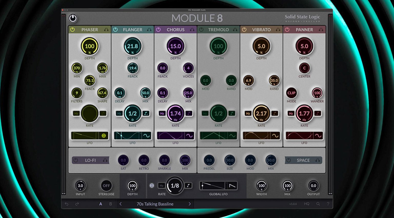Viewport: 394px width, 218px height.
Task: Click the Hz icon beside the Flanger rate knob
Action: point(119,113)
